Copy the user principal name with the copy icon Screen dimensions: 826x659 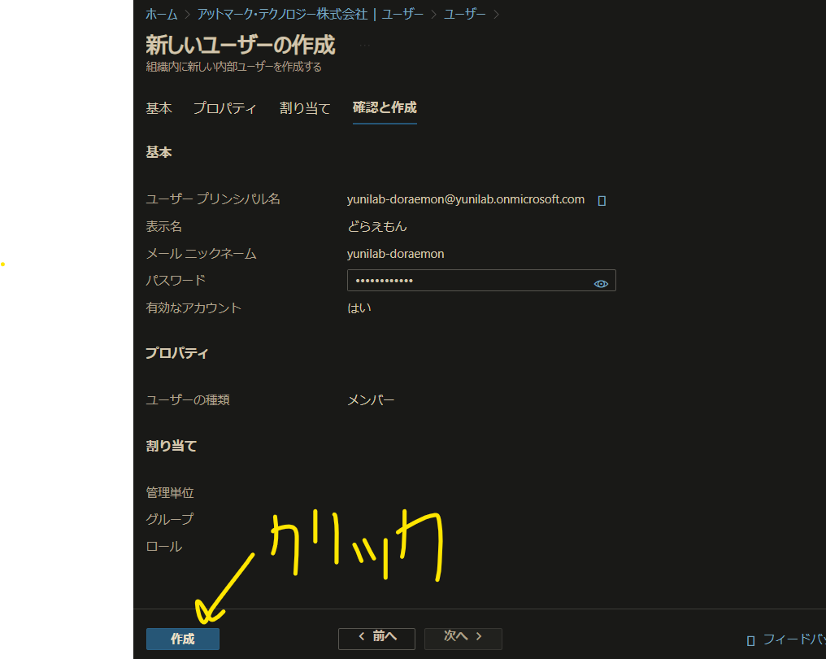[x=601, y=199]
